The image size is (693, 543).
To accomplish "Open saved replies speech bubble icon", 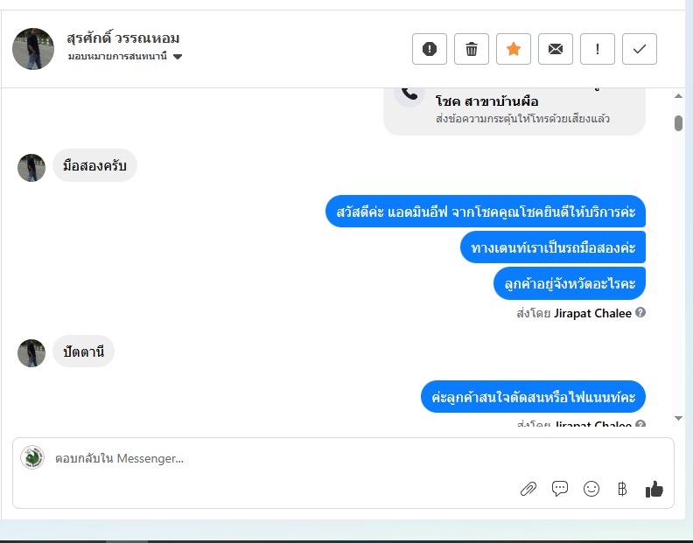I will click(559, 489).
